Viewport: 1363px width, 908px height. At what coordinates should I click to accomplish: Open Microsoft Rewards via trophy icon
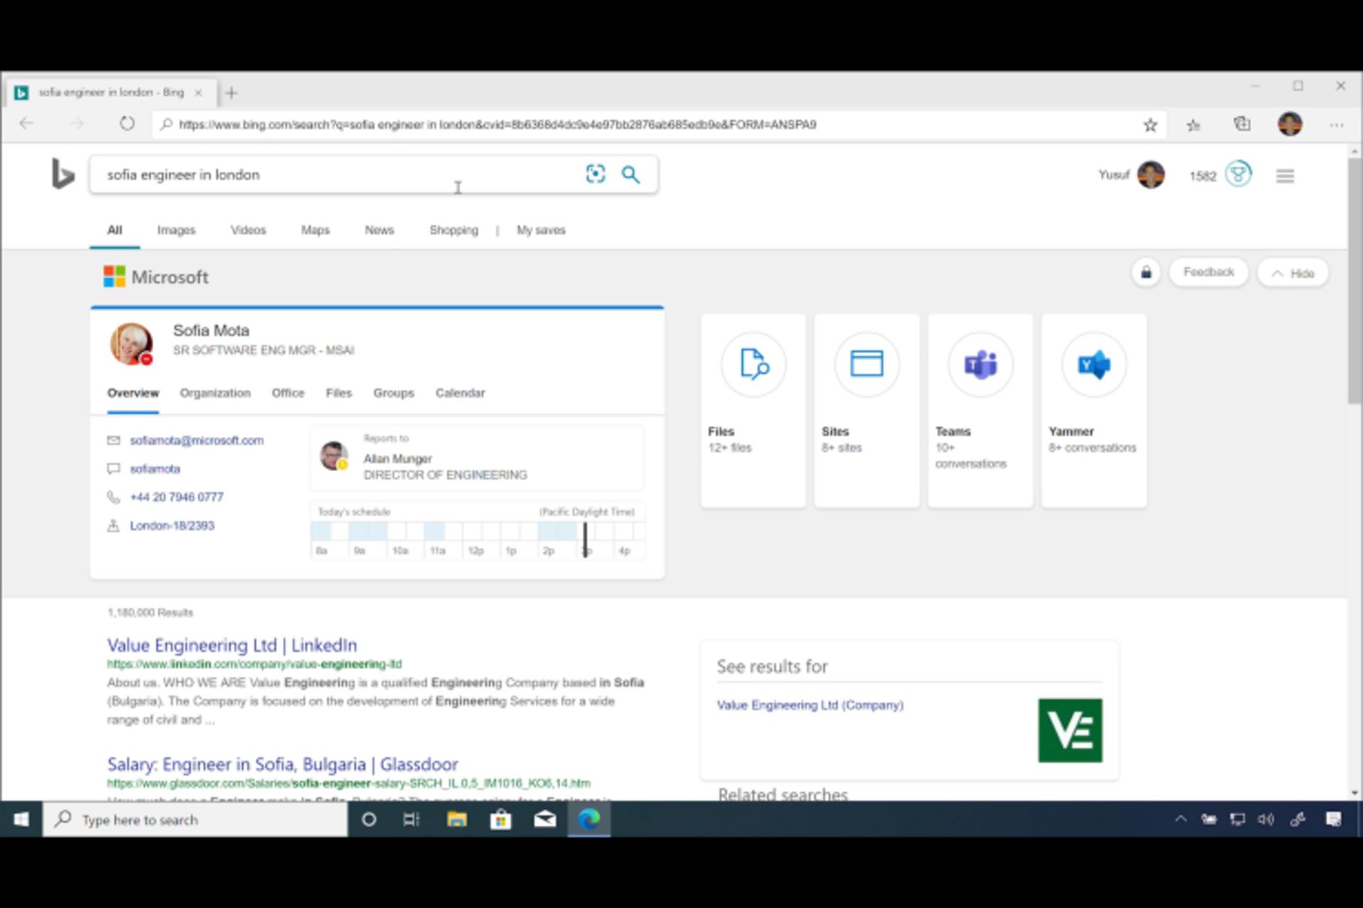(x=1238, y=175)
